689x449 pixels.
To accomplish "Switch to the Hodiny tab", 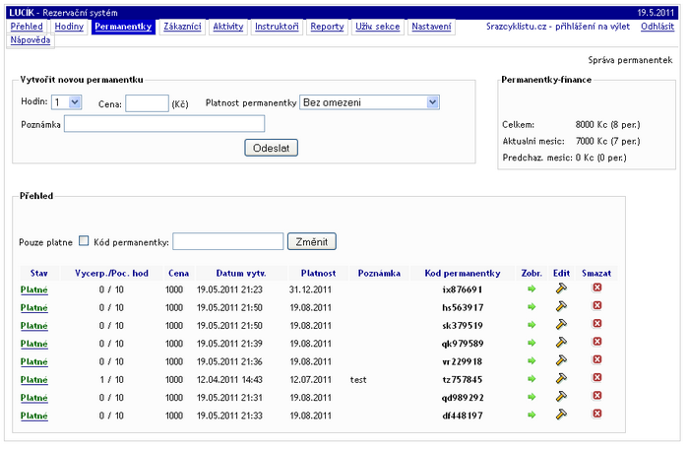I will click(x=69, y=27).
